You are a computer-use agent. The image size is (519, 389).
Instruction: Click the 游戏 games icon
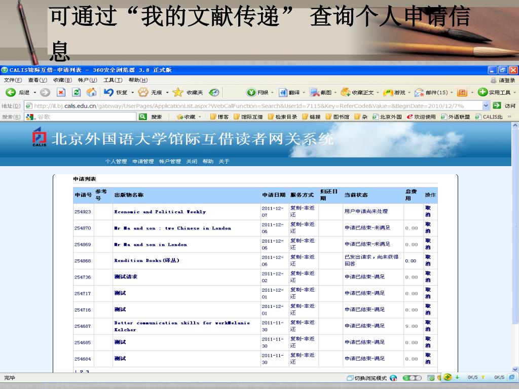point(388,92)
